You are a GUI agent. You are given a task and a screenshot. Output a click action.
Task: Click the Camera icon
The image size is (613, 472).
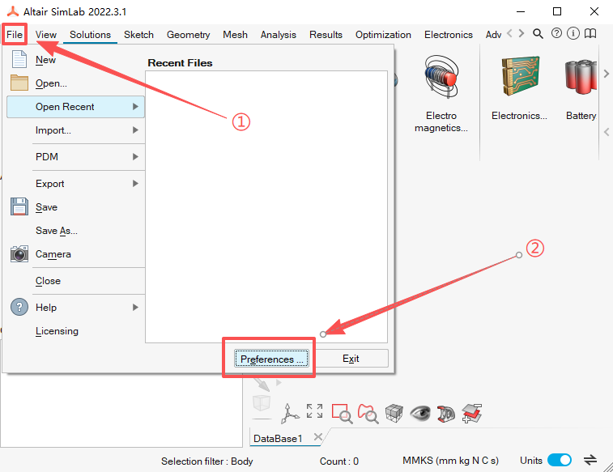pyautogui.click(x=19, y=254)
